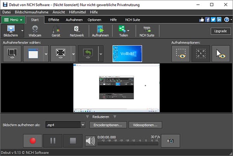The image size is (233, 156).
Task: Expand the Bildschirm button dropdown arrow
Action: pyautogui.click(x=22, y=31)
